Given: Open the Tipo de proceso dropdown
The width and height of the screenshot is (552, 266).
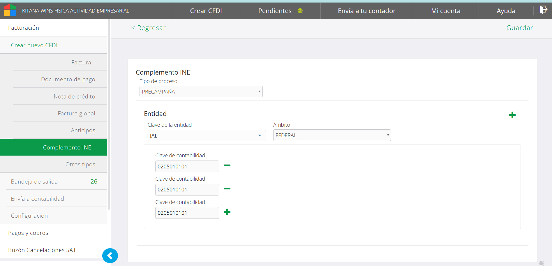Looking at the screenshot, I should (x=201, y=91).
